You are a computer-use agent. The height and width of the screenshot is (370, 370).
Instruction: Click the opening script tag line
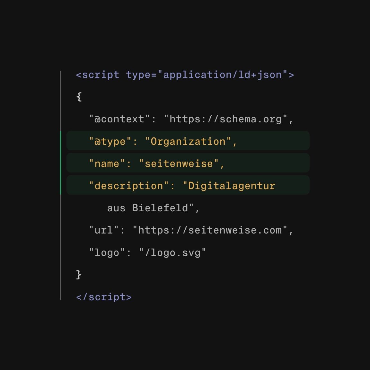pos(185,75)
